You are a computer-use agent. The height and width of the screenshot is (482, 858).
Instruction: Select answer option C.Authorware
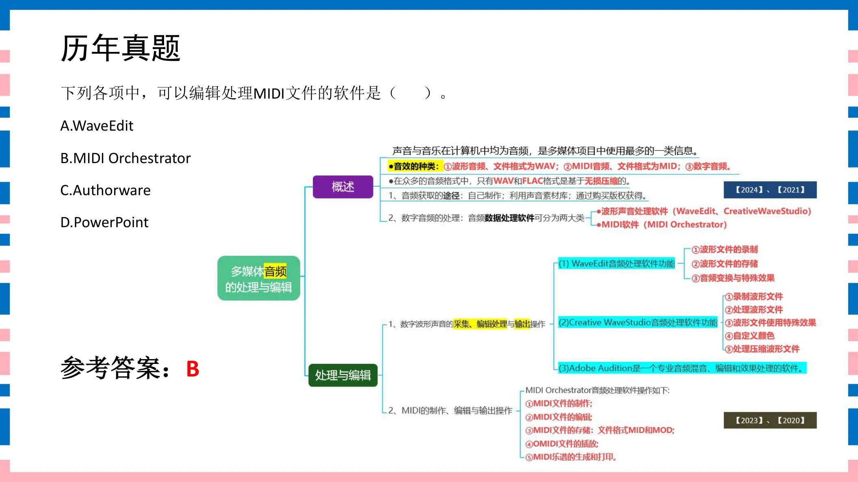point(105,190)
